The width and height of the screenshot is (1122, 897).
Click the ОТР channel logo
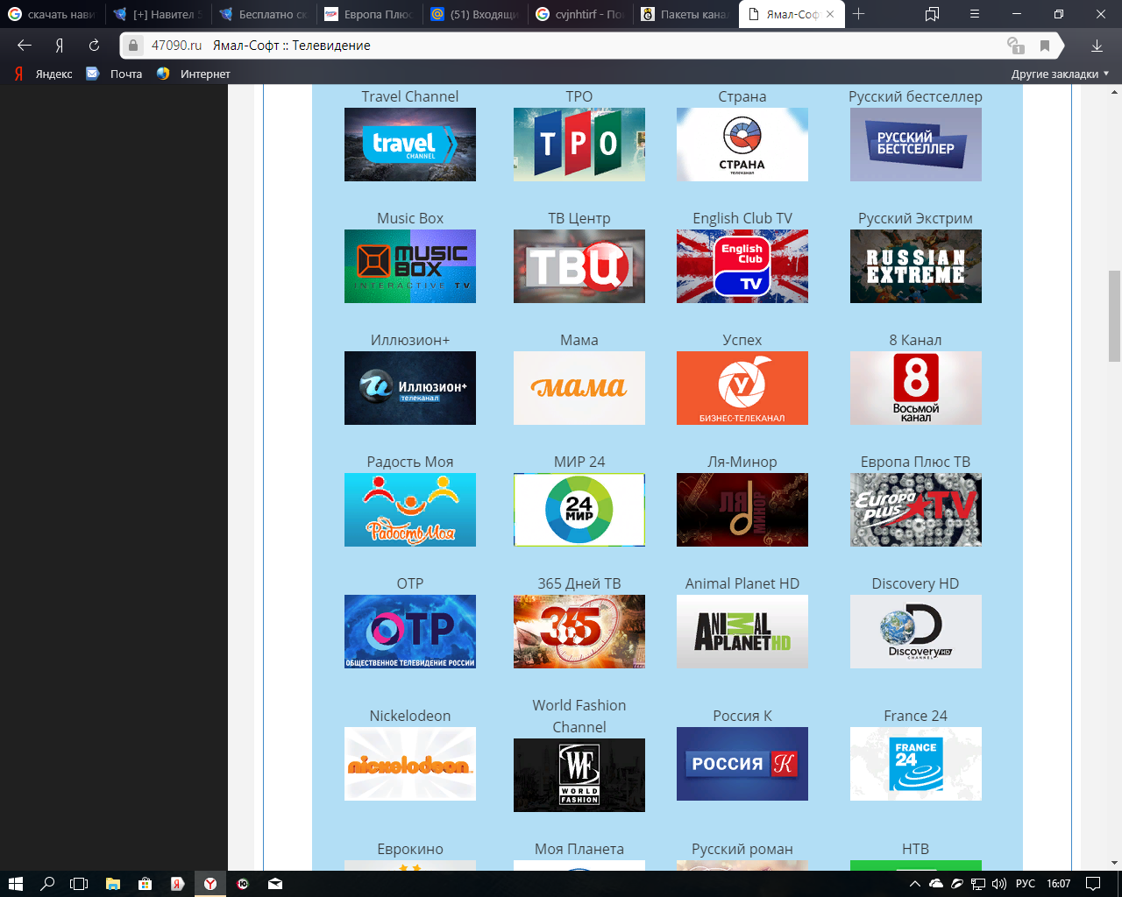coord(410,632)
